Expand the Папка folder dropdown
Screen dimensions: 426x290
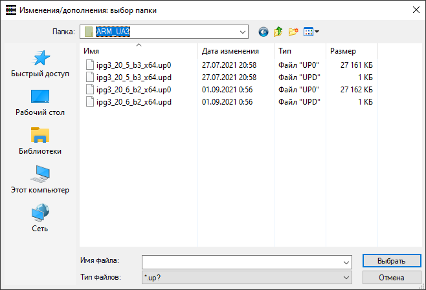pyautogui.click(x=243, y=31)
